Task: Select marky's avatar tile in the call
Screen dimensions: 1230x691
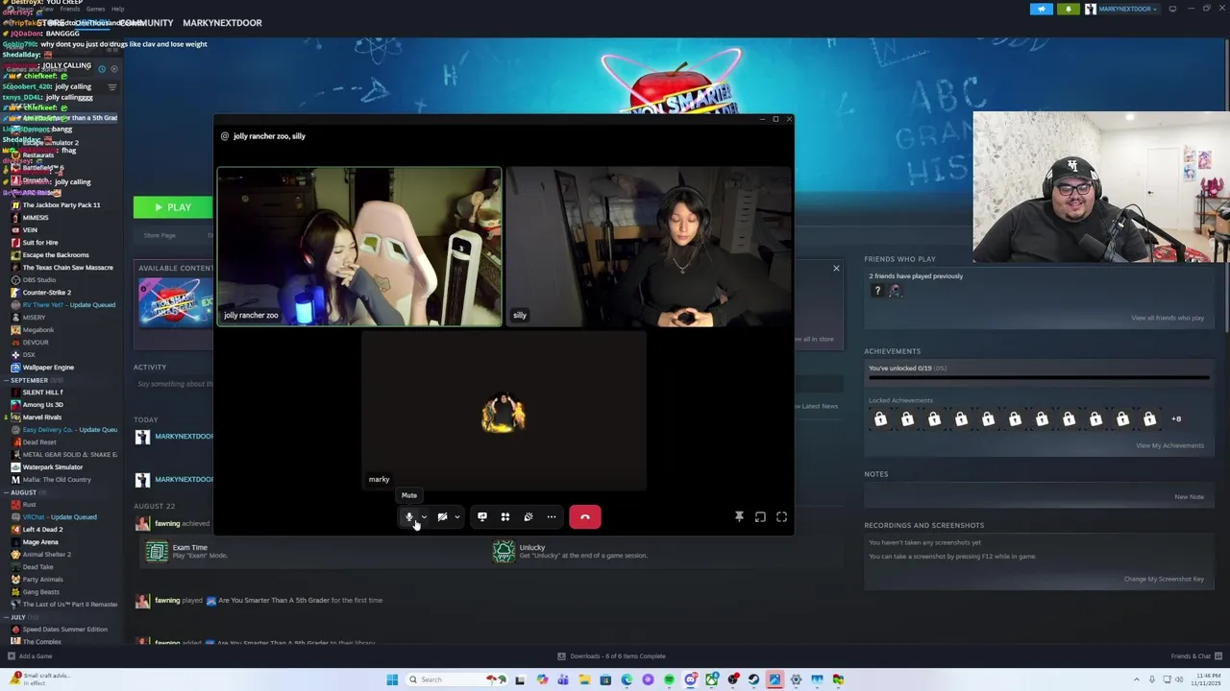Action: [504, 411]
